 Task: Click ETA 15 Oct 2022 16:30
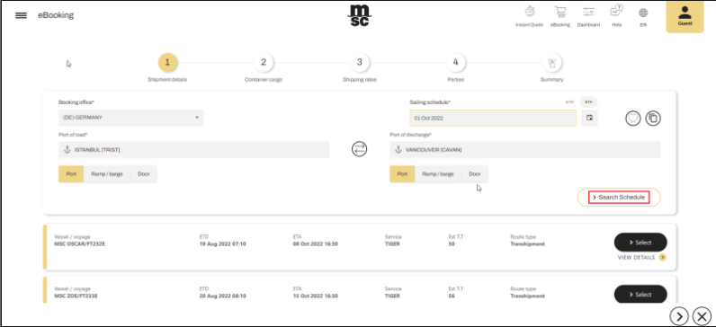click(x=315, y=296)
